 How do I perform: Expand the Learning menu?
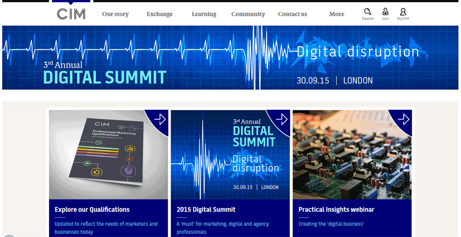click(x=204, y=14)
